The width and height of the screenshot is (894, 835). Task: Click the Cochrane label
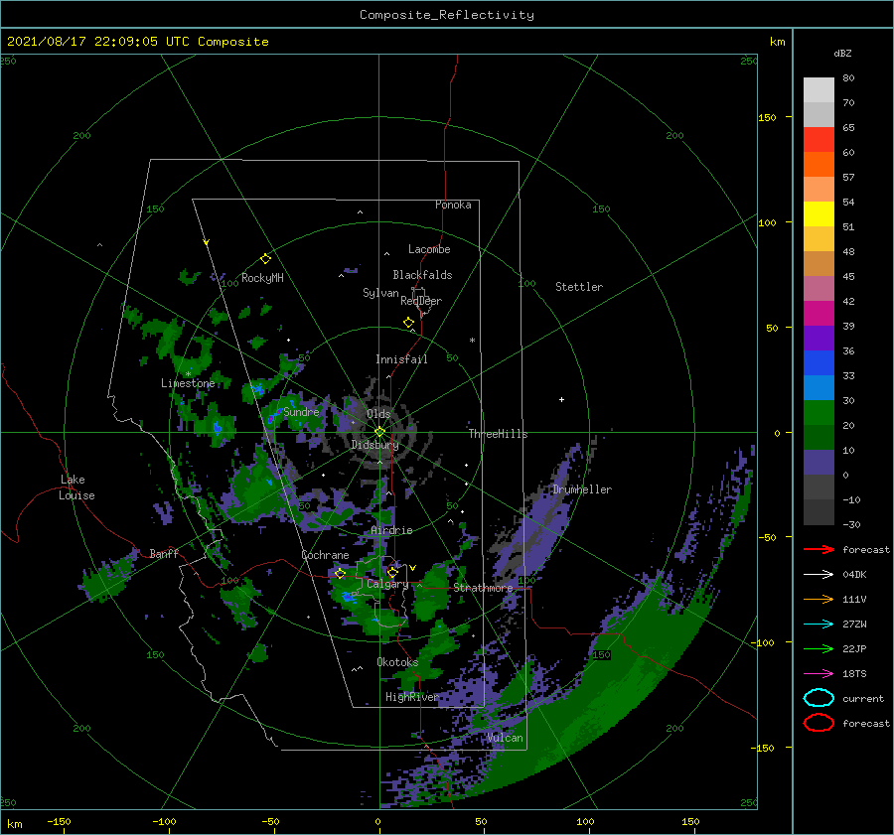coord(325,555)
